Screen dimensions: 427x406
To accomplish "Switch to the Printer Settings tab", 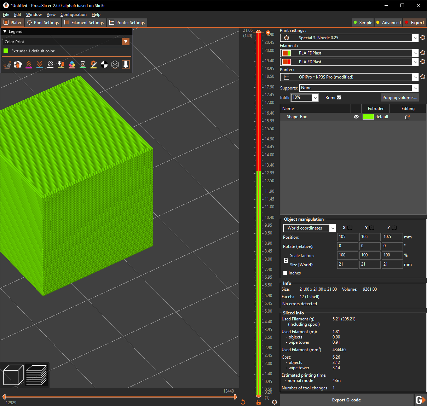I will (127, 22).
